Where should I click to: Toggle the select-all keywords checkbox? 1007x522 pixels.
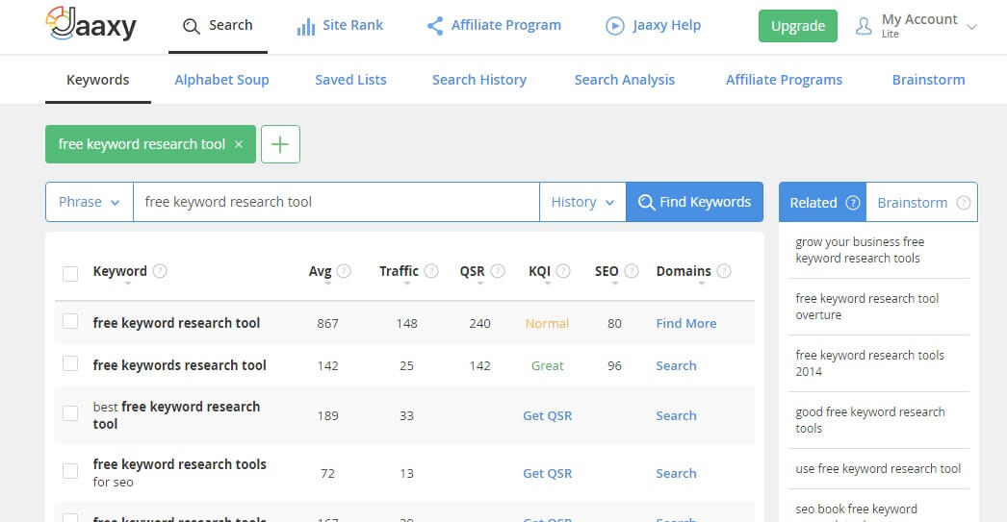click(x=70, y=274)
